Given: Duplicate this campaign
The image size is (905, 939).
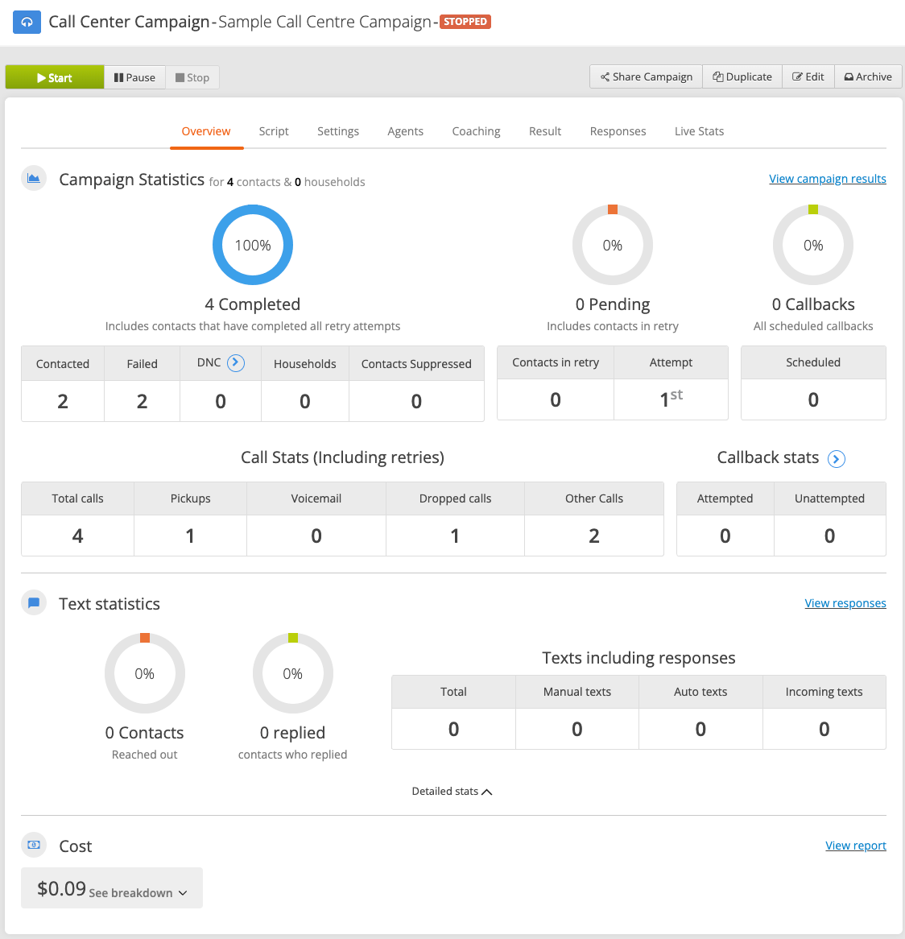Looking at the screenshot, I should tap(742, 77).
